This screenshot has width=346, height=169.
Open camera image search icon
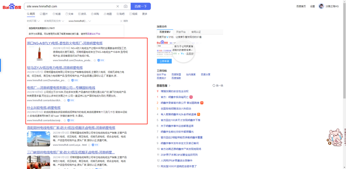126,6
